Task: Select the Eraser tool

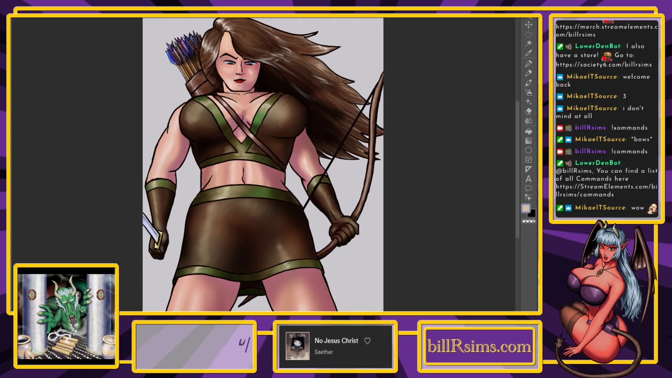Action: pyautogui.click(x=529, y=111)
